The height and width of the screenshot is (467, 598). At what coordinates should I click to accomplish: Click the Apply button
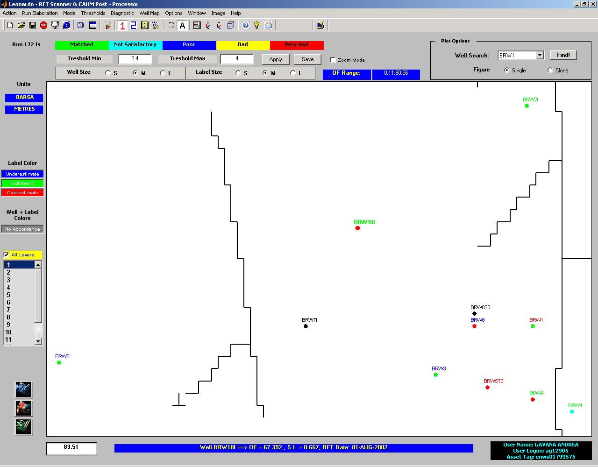276,59
